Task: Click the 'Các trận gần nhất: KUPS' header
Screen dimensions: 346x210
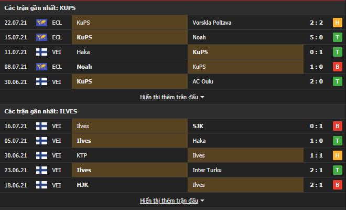Action: click(x=40, y=8)
